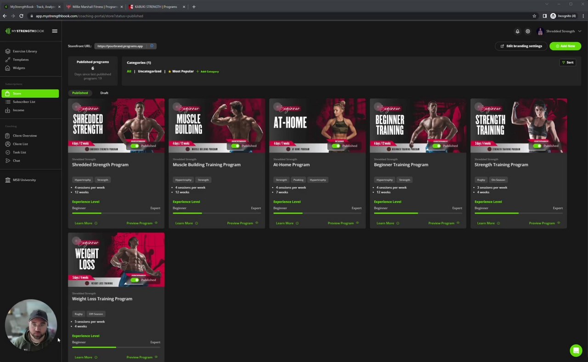This screenshot has width=588, height=362.
Task: Click Rugby tag on Strength Training card
Action: 481,180
